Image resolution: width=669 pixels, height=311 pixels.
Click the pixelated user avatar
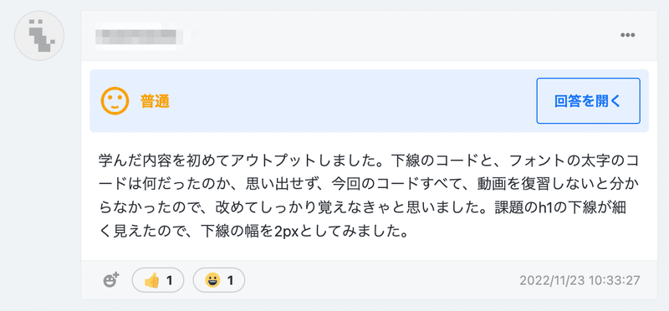(39, 35)
